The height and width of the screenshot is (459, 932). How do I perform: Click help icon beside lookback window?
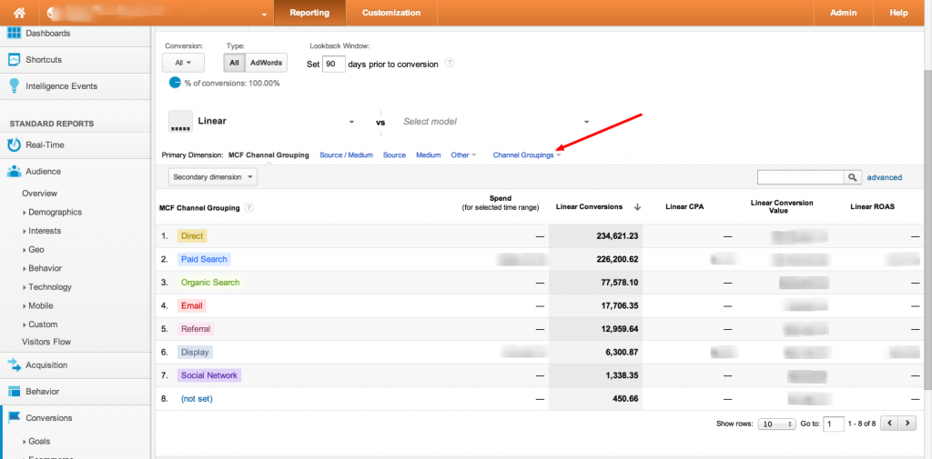point(450,64)
